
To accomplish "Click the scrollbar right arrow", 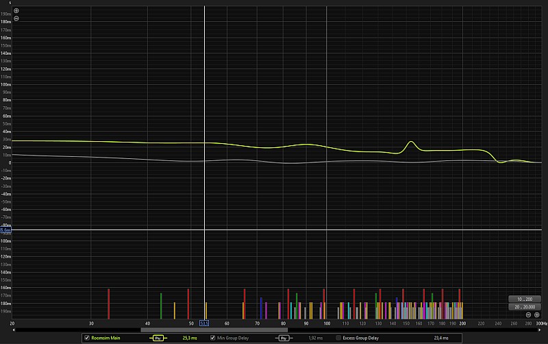I will click(540, 330).
